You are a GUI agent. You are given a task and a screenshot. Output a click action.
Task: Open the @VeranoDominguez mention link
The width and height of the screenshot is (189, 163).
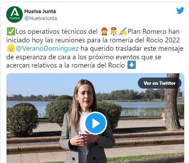(x=47, y=48)
